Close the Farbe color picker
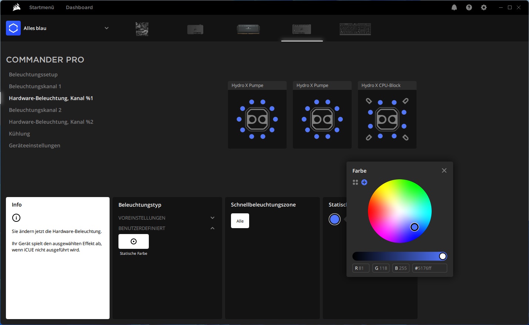Image resolution: width=529 pixels, height=325 pixels. 444,170
